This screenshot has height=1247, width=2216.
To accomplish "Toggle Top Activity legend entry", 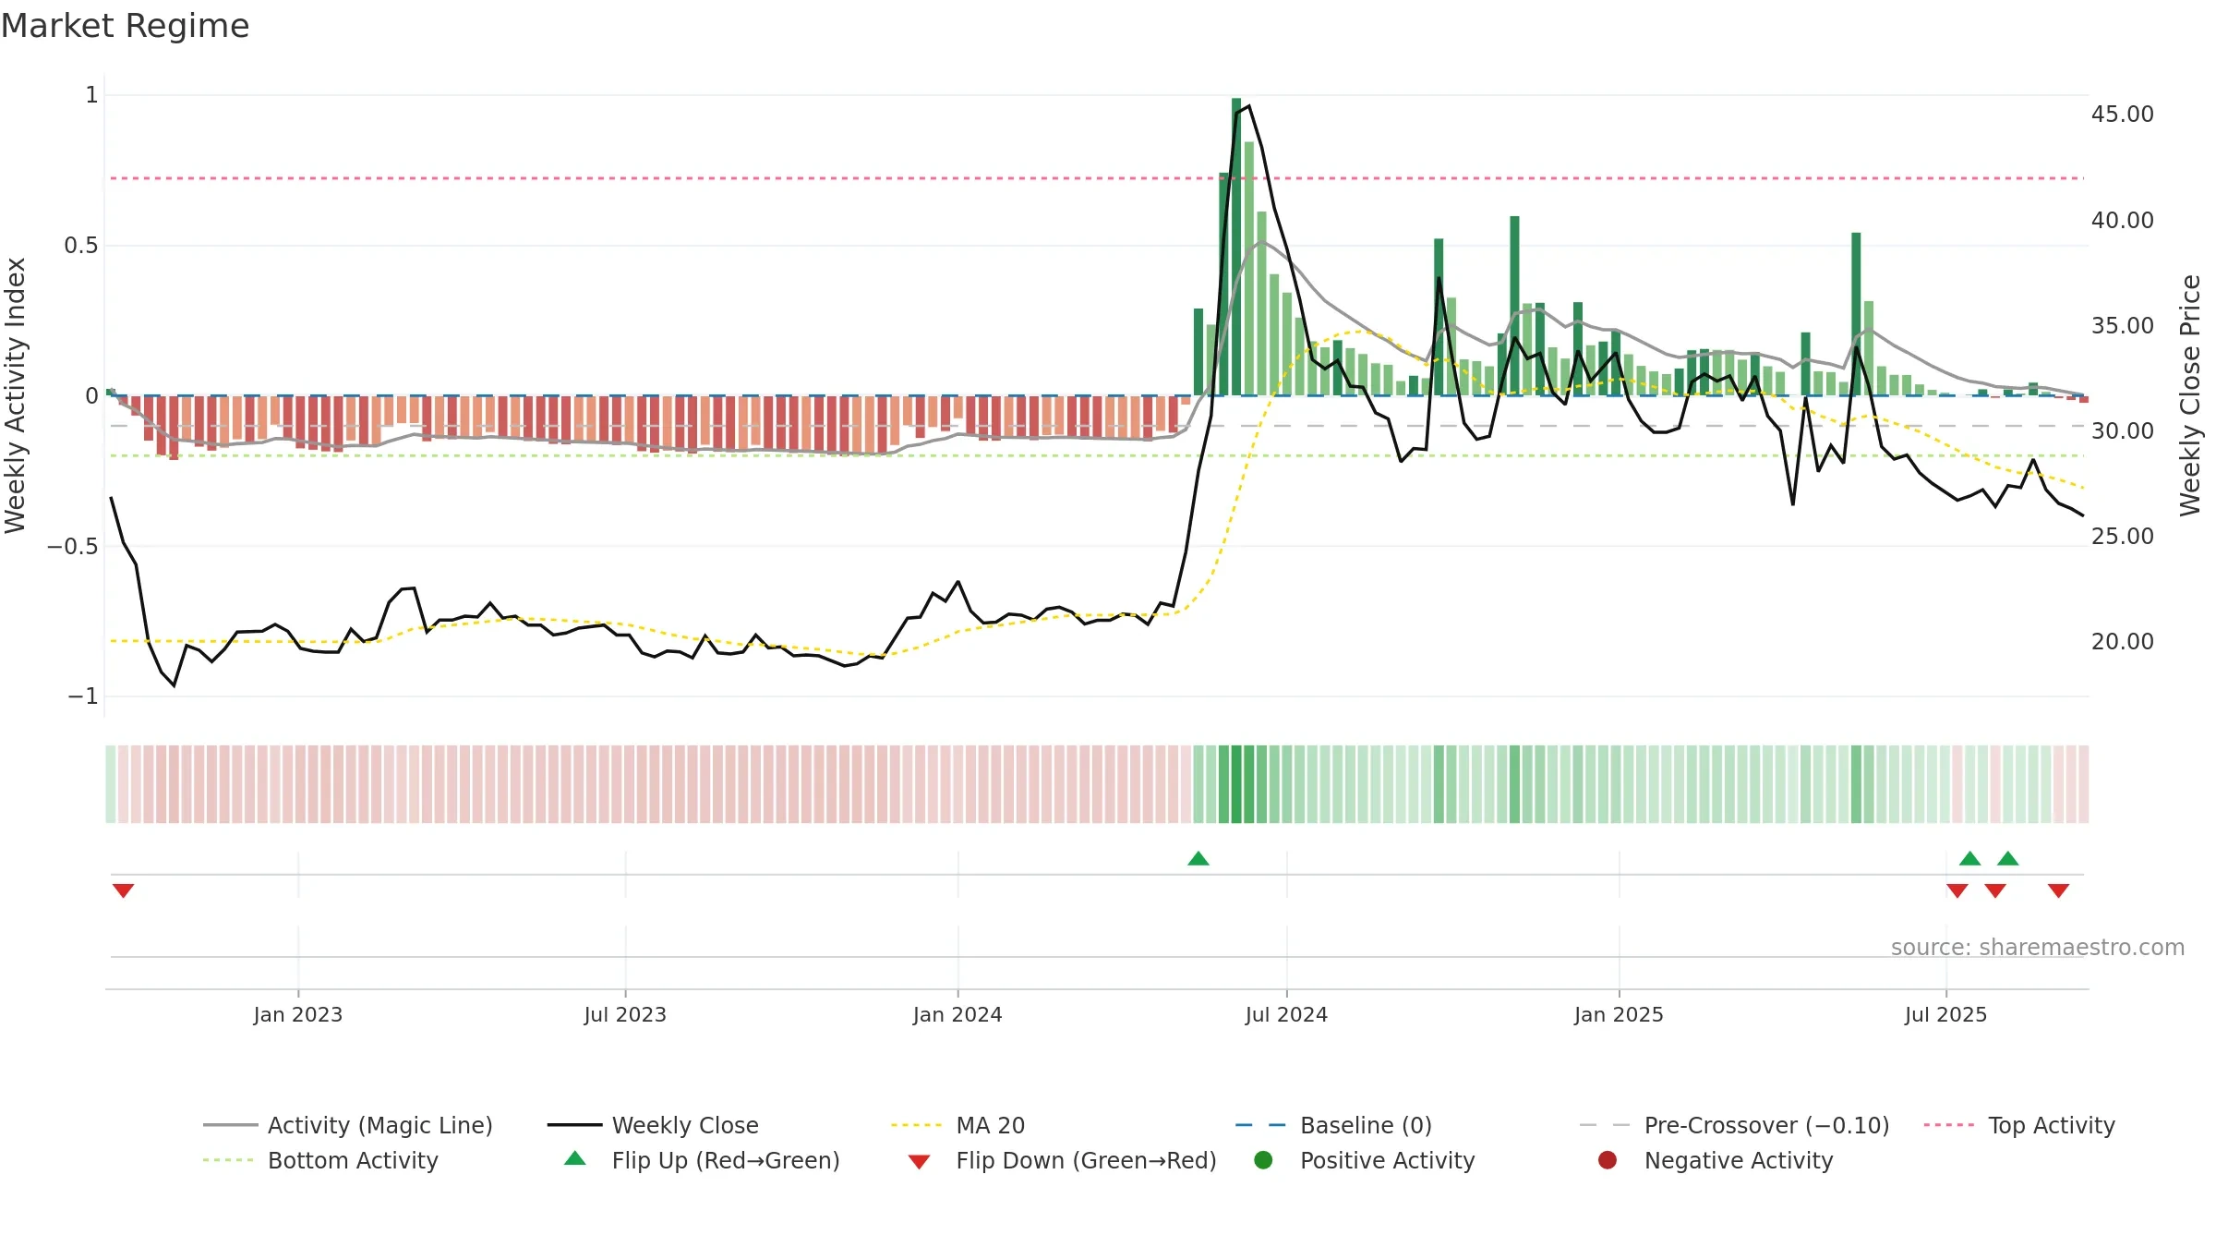I will click(x=2019, y=1125).
